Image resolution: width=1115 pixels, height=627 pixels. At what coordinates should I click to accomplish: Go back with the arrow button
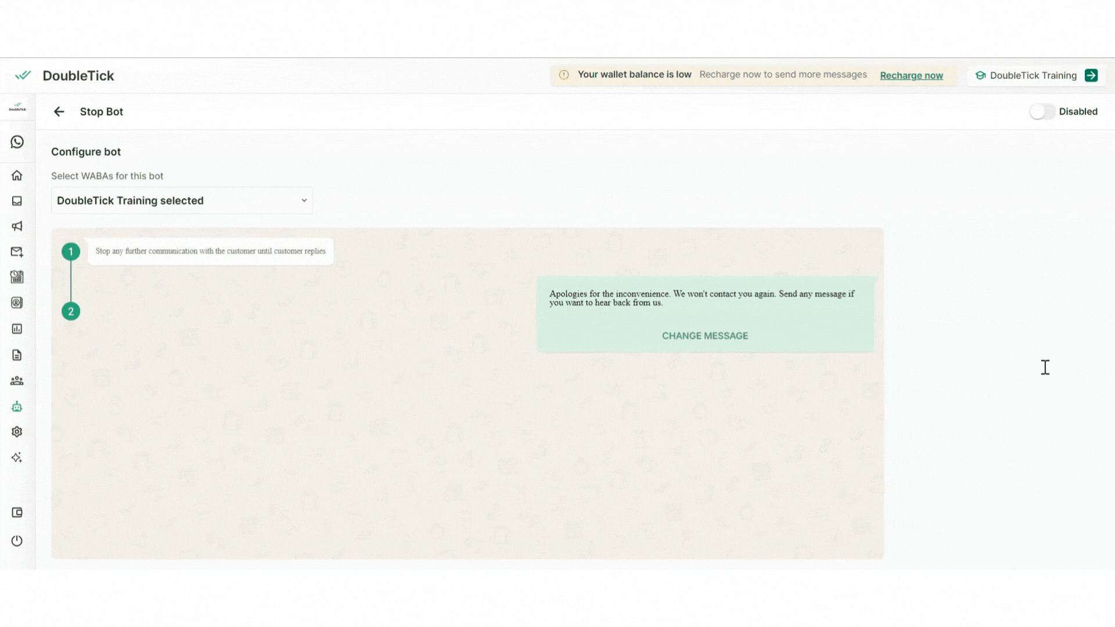click(59, 111)
